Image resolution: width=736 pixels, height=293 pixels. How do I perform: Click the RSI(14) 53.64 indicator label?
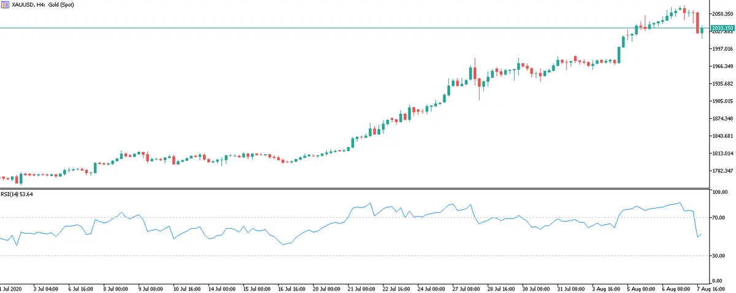(19, 195)
